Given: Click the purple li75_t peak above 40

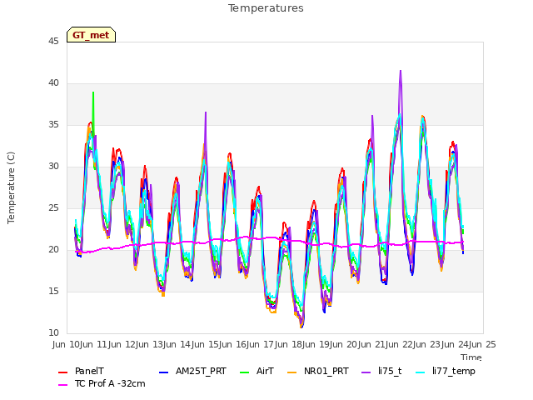Looking at the screenshot, I should tap(401, 71).
